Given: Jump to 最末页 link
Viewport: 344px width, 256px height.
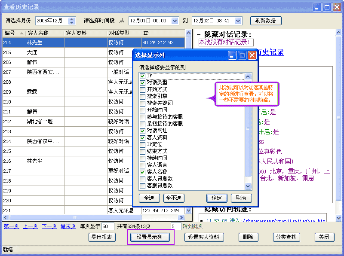Looking at the screenshot, I should click(x=68, y=226).
